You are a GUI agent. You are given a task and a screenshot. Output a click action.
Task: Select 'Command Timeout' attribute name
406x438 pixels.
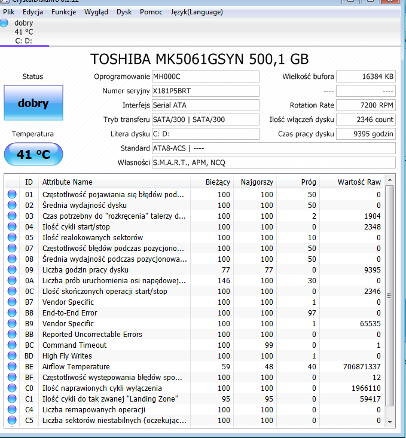74,345
